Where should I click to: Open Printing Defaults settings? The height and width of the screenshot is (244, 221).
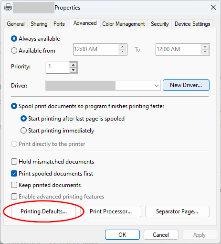(x=43, y=211)
